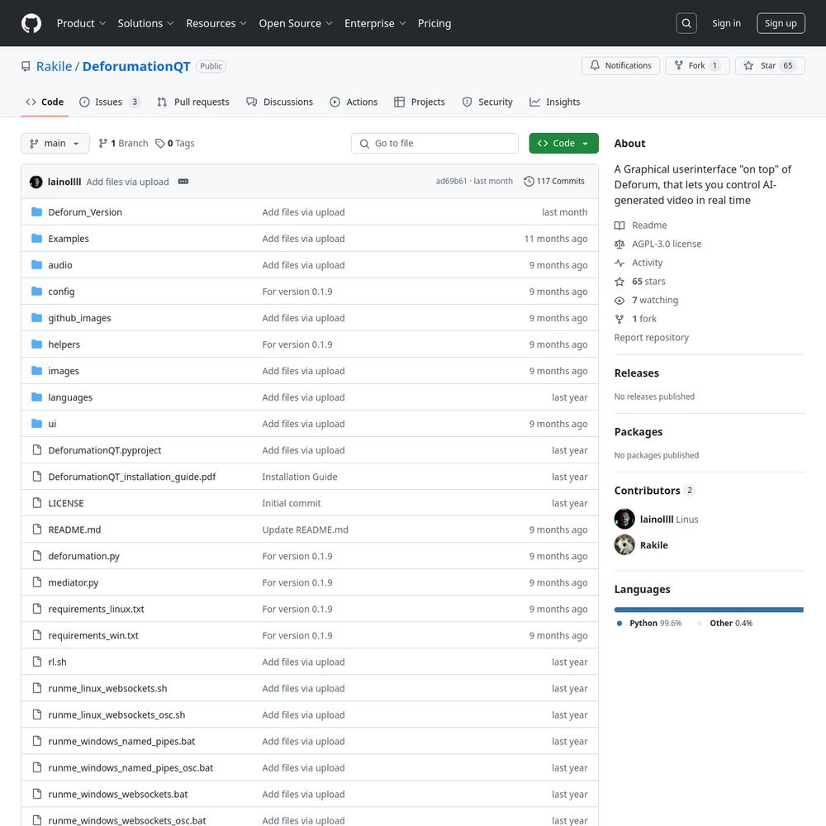Click the README.md file icon

(37, 529)
